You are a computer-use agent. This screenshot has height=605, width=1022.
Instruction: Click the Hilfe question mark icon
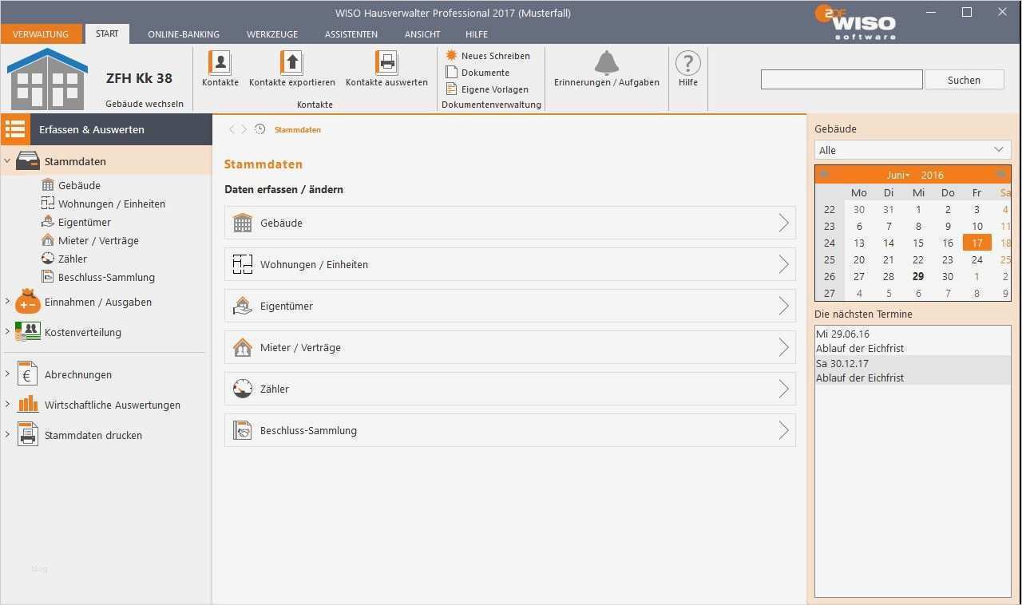coord(687,63)
